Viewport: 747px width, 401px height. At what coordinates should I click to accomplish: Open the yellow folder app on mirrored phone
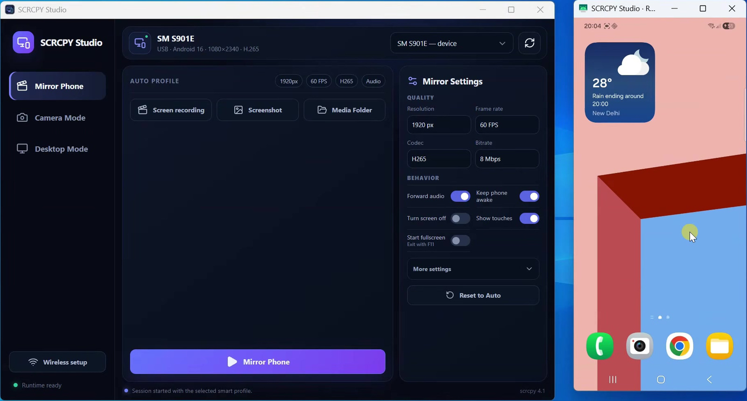[719, 346]
